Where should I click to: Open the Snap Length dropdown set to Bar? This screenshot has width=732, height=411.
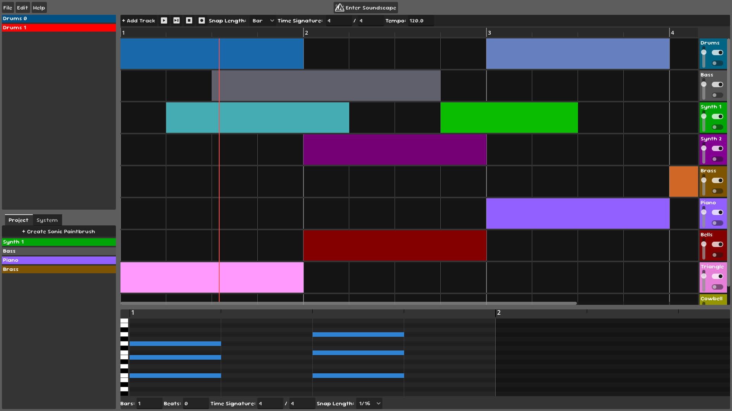click(262, 21)
